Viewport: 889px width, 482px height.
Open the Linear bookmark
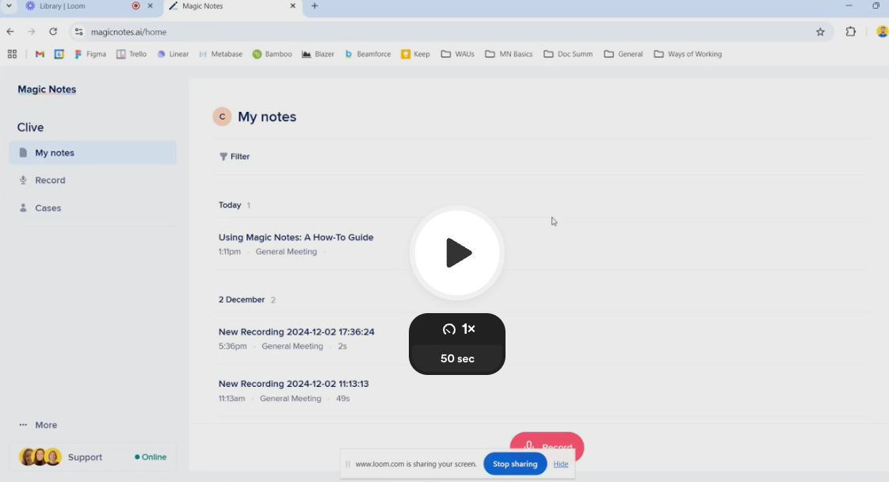tap(173, 54)
